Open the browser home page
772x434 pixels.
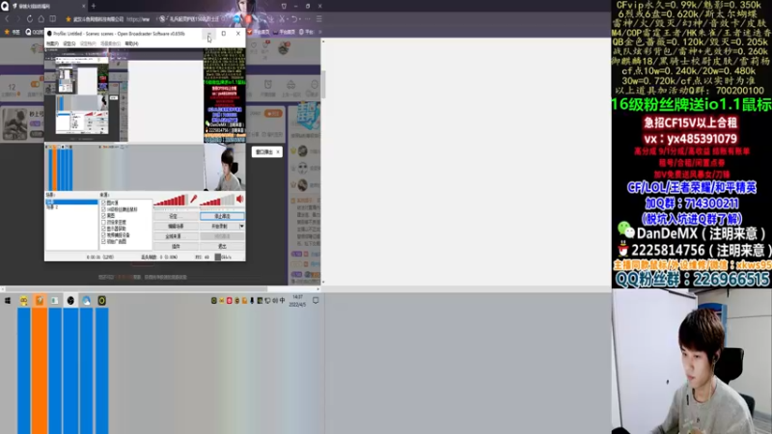point(41,19)
